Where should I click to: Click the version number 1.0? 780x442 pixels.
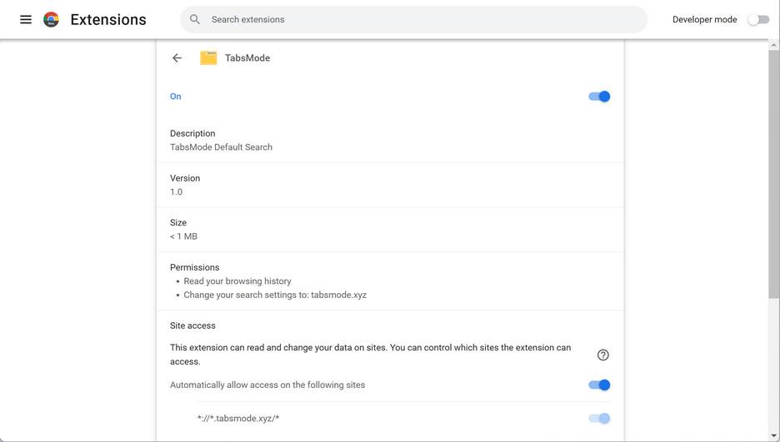(x=177, y=192)
